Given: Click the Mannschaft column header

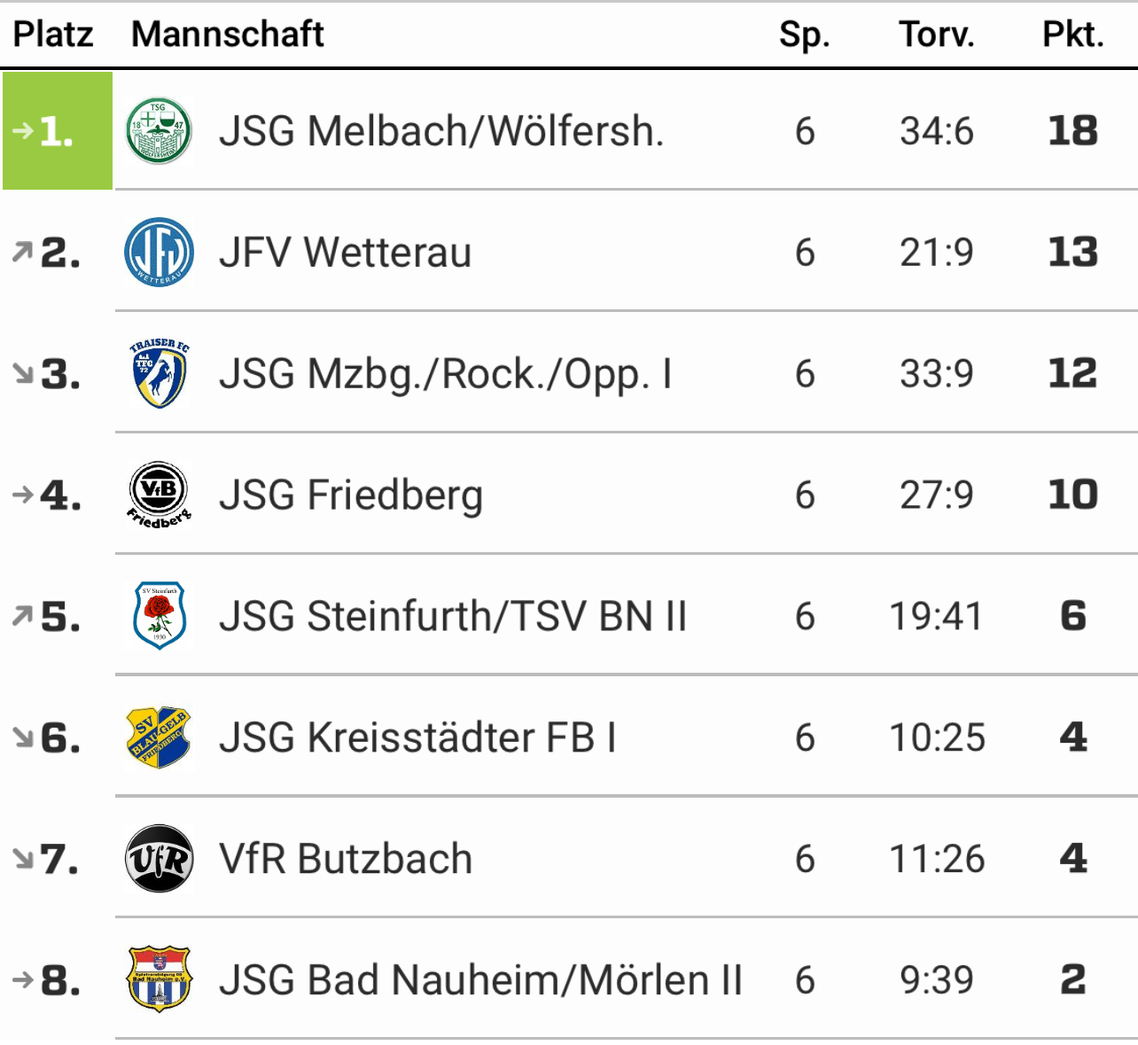Looking at the screenshot, I should 227,34.
